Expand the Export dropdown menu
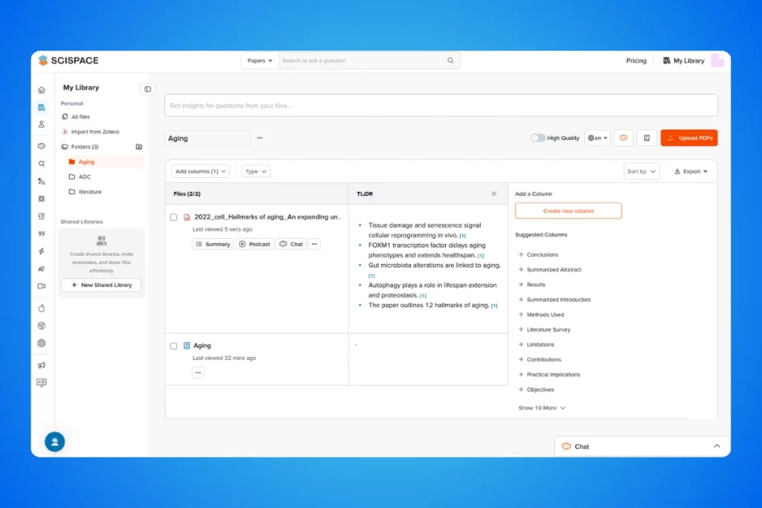The image size is (762, 508). point(691,171)
